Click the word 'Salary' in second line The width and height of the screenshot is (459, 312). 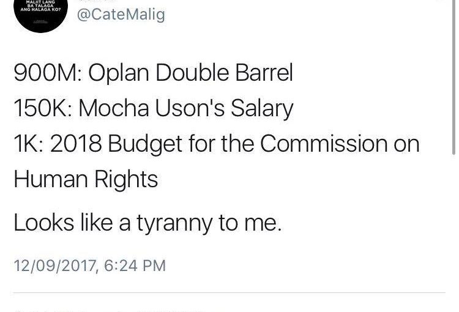262,109
